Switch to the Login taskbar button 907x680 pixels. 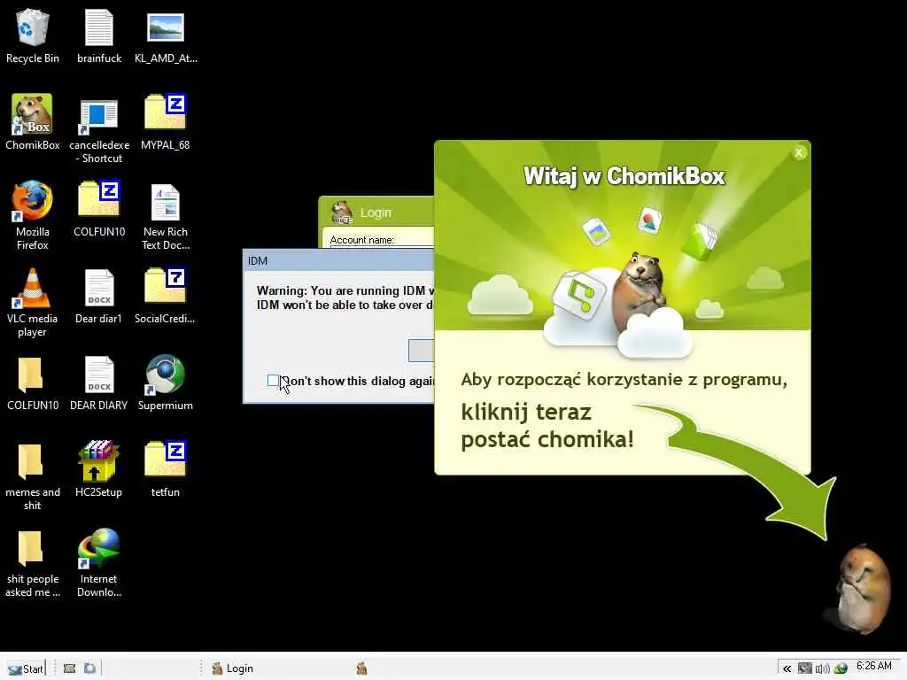(233, 668)
